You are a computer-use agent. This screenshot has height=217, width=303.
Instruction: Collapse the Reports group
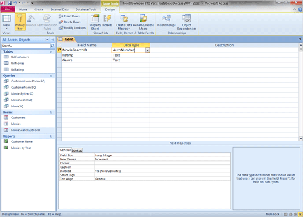(x=51, y=136)
